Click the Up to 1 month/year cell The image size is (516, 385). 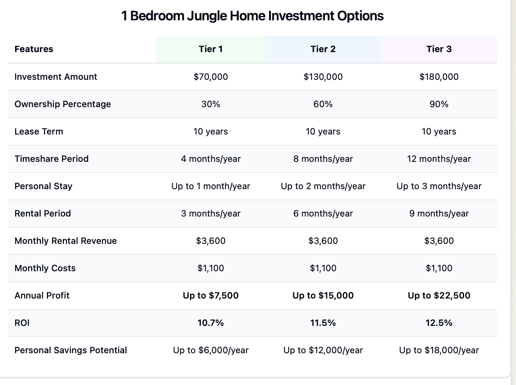tap(211, 186)
